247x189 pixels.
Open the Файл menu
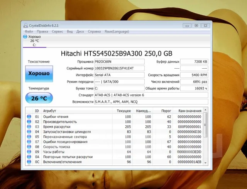pos(29,32)
